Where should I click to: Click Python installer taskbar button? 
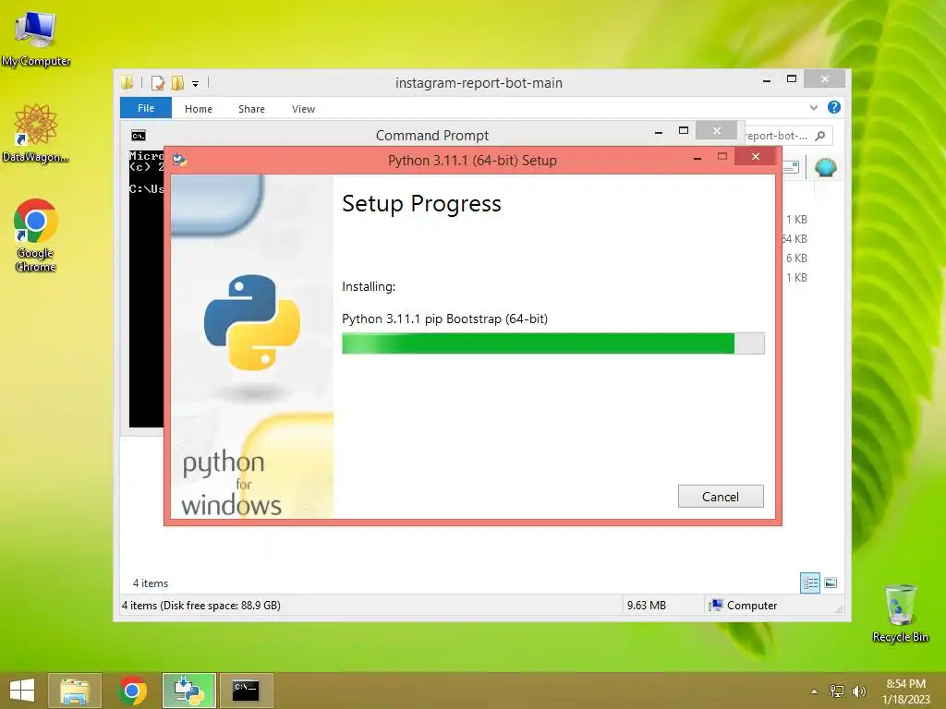[188, 691]
